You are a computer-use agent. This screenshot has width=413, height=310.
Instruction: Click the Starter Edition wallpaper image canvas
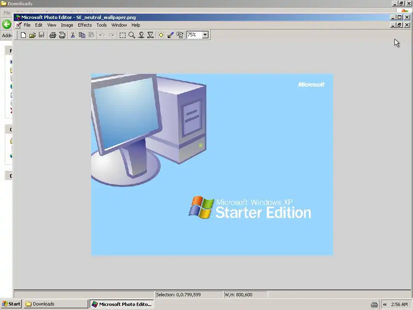[x=212, y=165]
